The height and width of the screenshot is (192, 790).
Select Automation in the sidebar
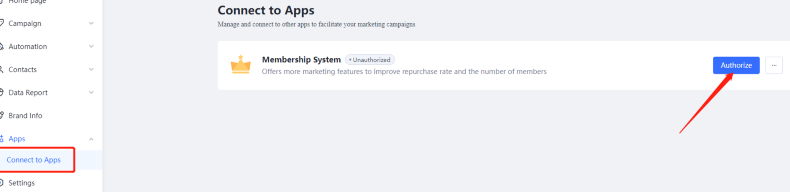pyautogui.click(x=28, y=47)
